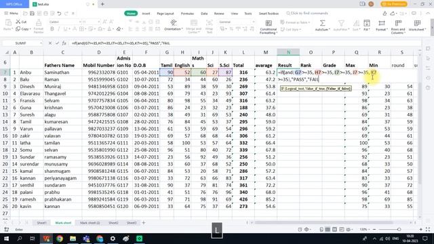The image size is (434, 244).
Task: Select column N header
Action: pyautogui.click(x=288, y=52)
